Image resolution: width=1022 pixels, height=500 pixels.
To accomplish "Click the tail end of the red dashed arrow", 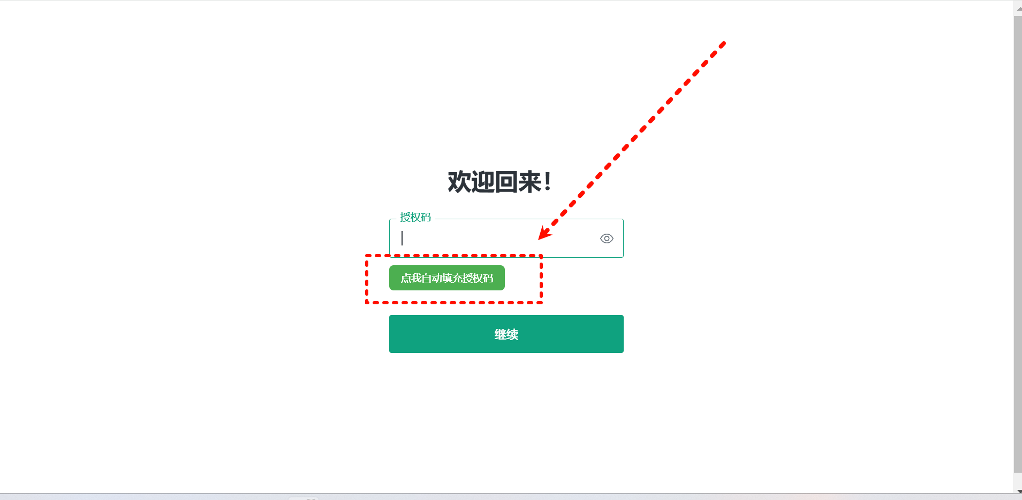I will pos(722,44).
